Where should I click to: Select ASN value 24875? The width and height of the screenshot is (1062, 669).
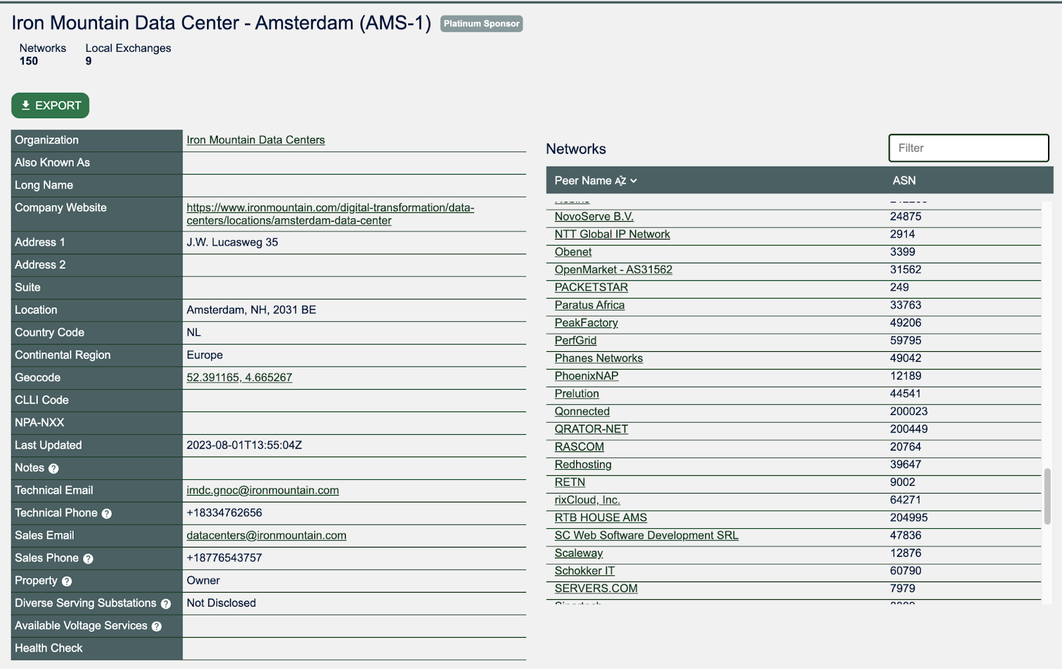click(905, 216)
